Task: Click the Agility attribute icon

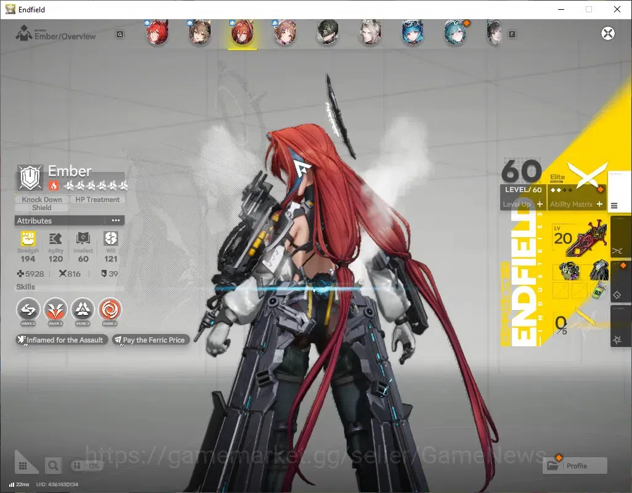Action: pyautogui.click(x=55, y=238)
